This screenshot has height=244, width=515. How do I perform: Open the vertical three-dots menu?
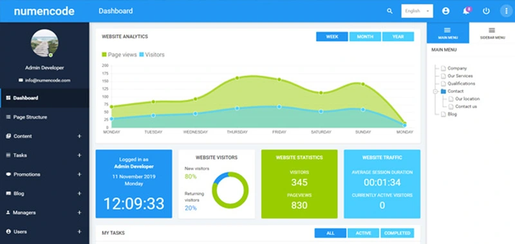506,11
